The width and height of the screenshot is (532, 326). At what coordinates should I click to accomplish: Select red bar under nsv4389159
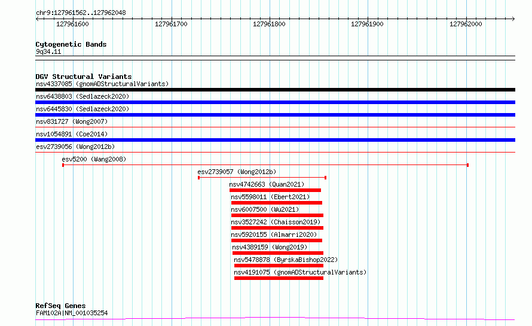pos(278,253)
